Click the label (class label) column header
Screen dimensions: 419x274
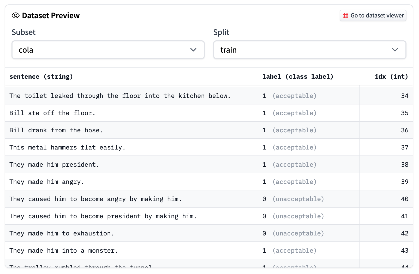(x=297, y=77)
